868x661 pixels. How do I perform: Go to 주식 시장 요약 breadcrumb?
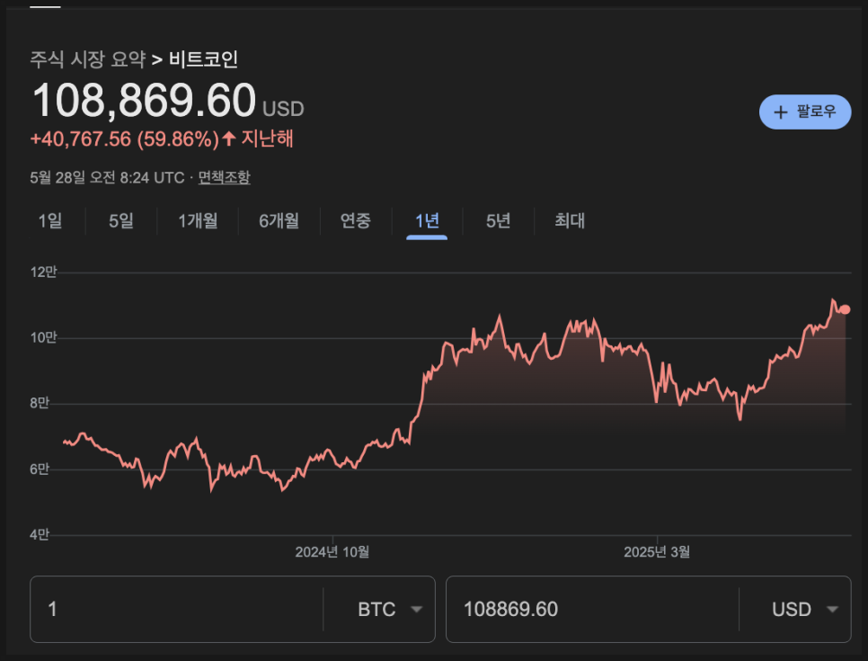87,58
